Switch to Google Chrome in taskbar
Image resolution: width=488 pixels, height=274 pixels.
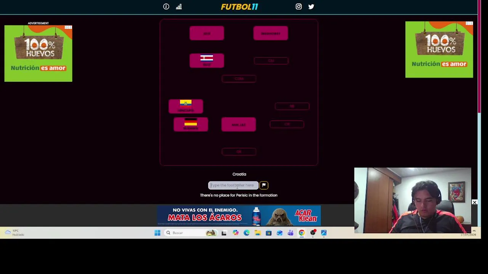(302, 233)
